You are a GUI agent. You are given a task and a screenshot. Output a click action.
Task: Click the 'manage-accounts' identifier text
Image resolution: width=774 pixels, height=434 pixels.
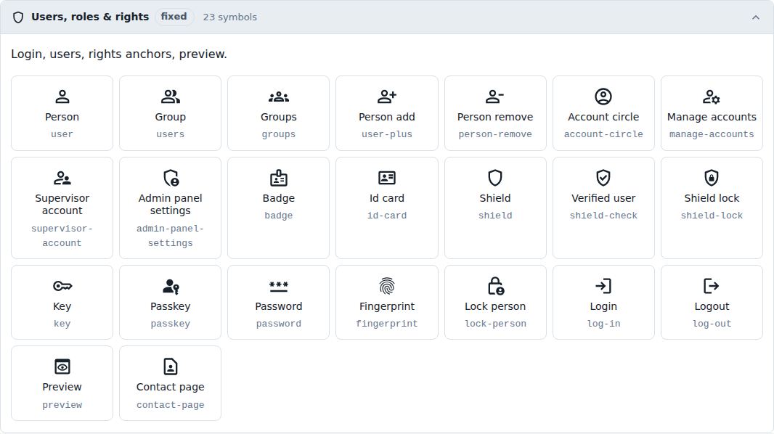(x=712, y=134)
